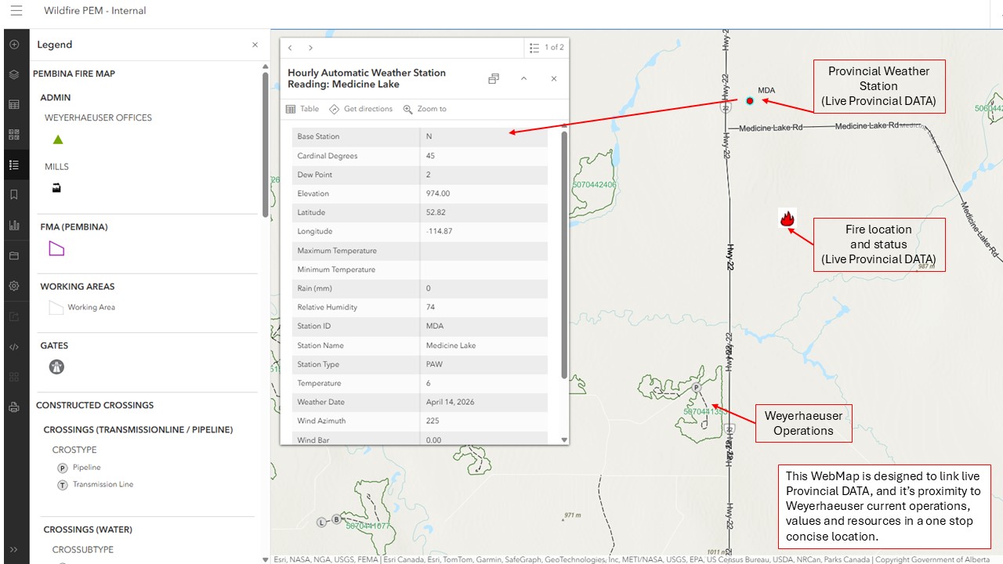Image resolution: width=1003 pixels, height=564 pixels.
Task: Click the FMA (Pembina) purple polygon swatch
Action: point(56,248)
